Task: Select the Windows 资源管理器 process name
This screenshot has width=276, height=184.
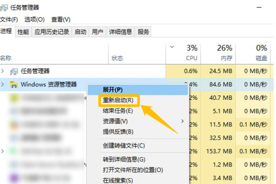Action: (x=49, y=85)
